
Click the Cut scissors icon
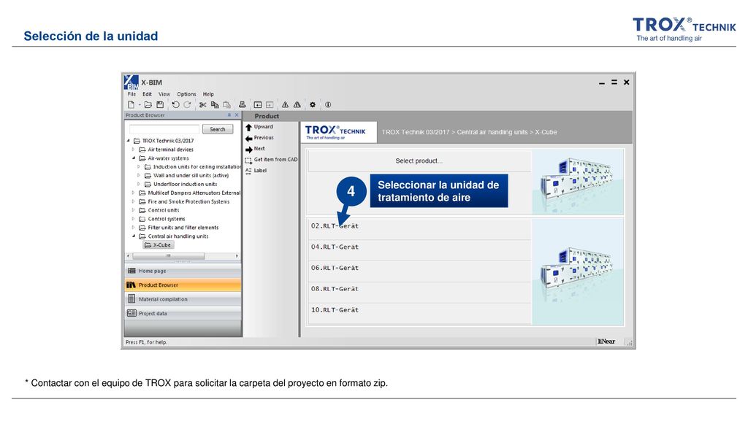[x=203, y=105]
